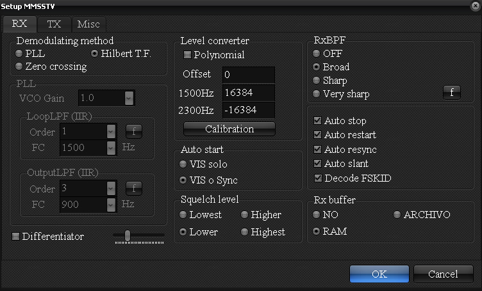Uncheck Decode FSKID option
The image size is (482, 291).
click(x=317, y=178)
